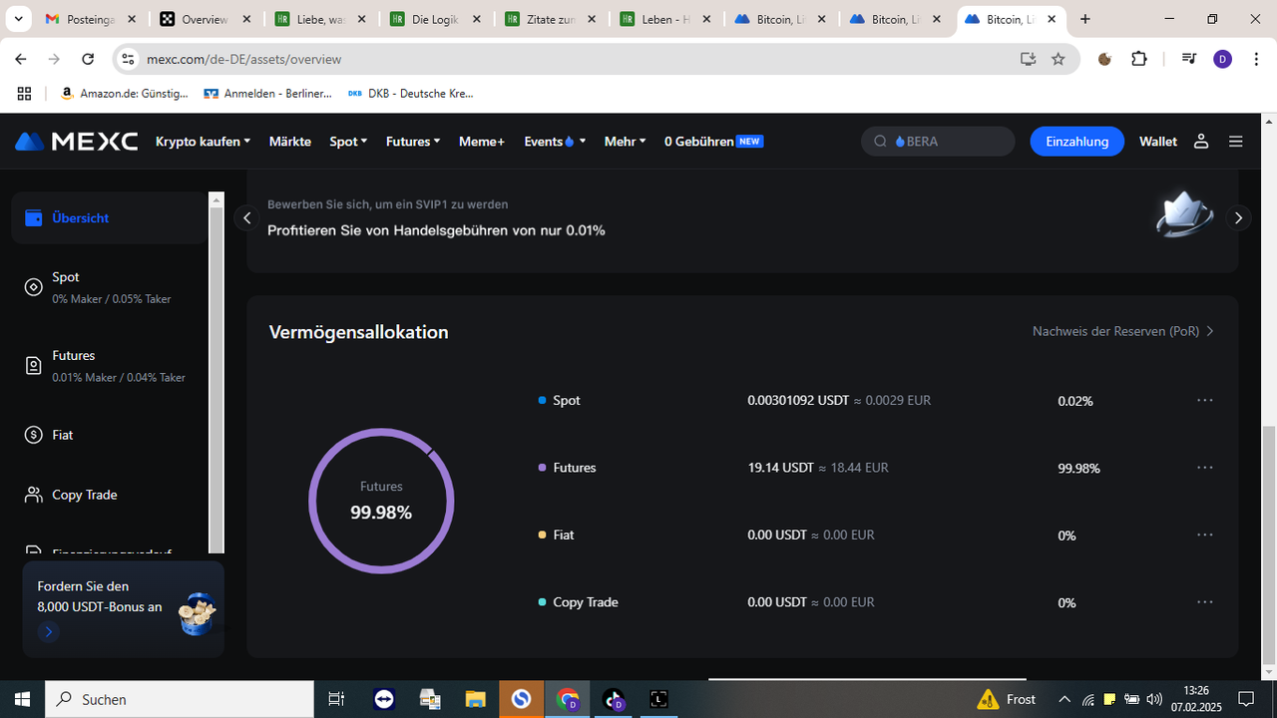
Task: Open Futures row three-dots menu
Action: 1205,468
